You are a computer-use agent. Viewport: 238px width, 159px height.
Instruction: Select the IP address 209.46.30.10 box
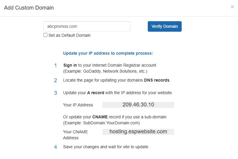point(138,105)
